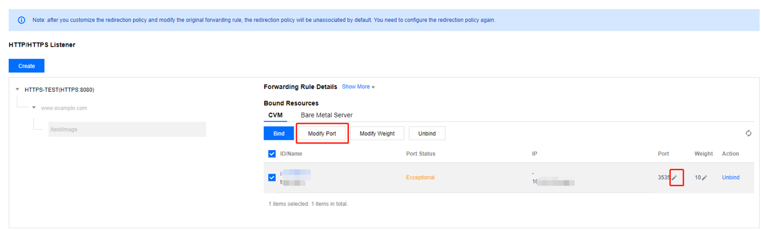Click the Modify Weight button
Viewport: 761px width, 230px height.
click(378, 133)
